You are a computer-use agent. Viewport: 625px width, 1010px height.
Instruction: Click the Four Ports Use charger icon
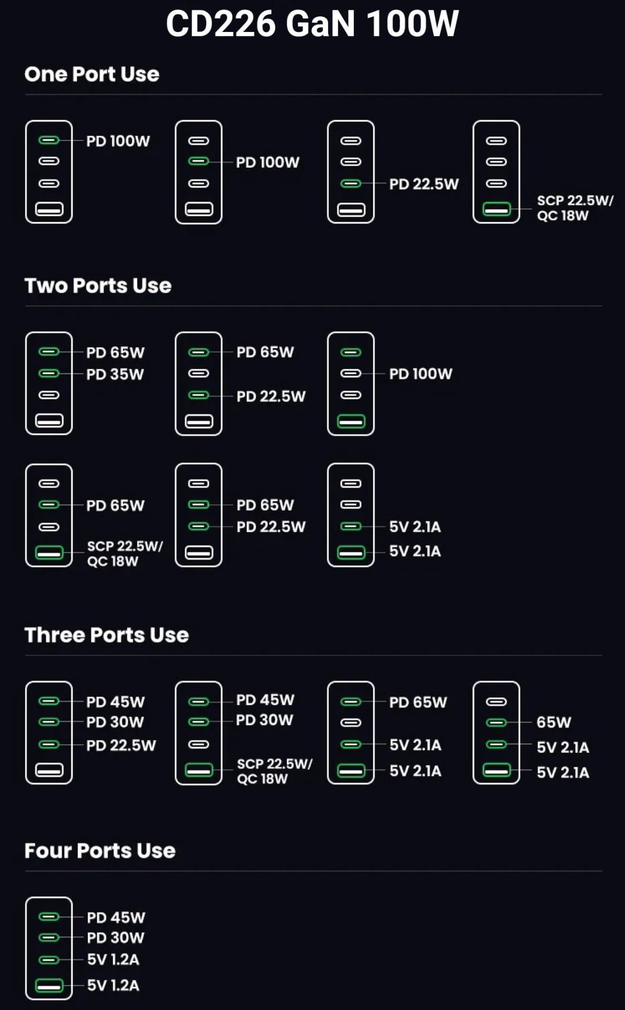click(x=49, y=948)
